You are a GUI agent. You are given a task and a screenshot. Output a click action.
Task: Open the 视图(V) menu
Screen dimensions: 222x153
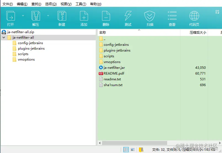[66, 4]
